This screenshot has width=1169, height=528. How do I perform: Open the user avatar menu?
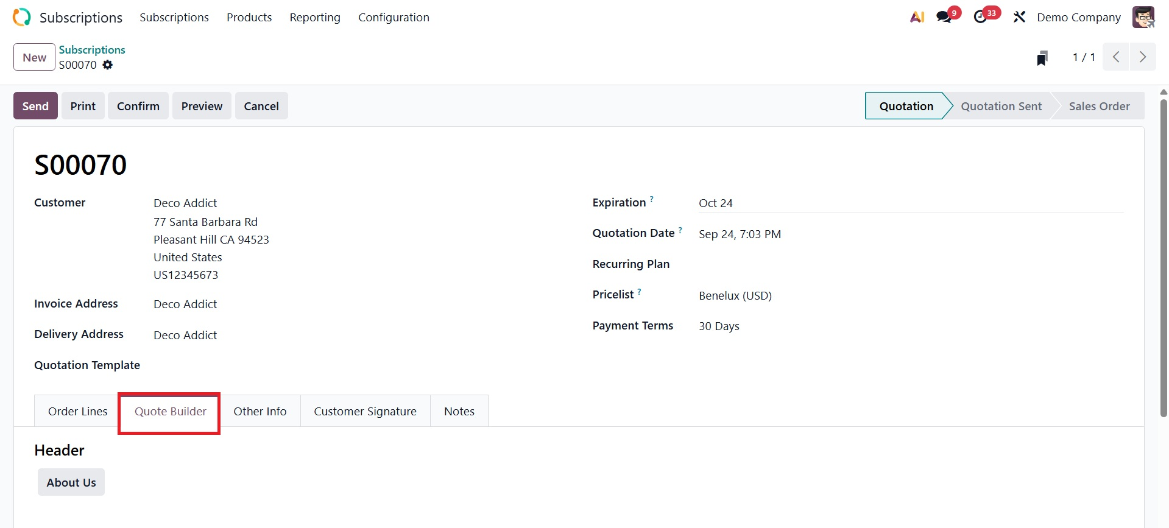[x=1143, y=17]
